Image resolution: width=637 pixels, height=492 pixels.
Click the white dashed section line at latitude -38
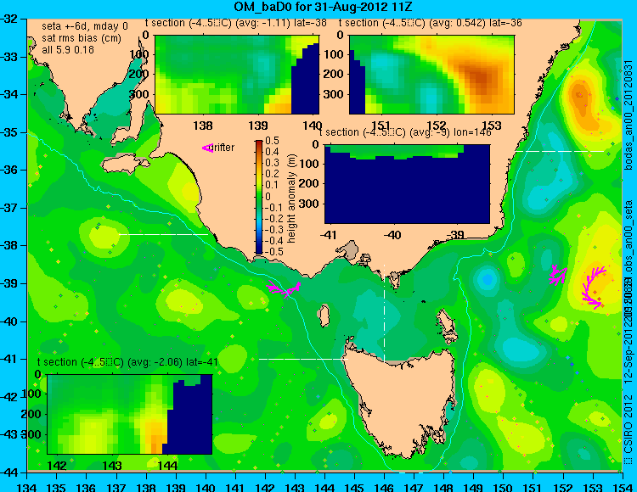point(163,234)
